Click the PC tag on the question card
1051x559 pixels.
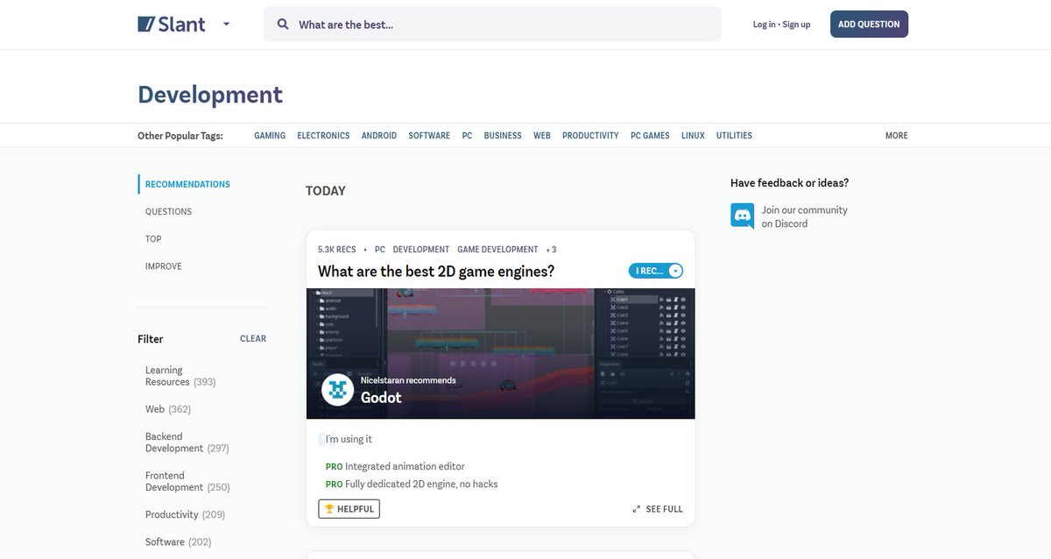[380, 250]
